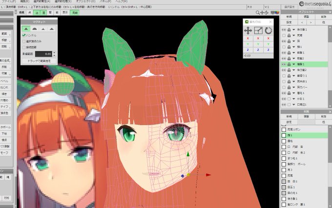Toggle eye visibility of 横髪1 object
The image size is (332, 208).
click(x=284, y=64)
